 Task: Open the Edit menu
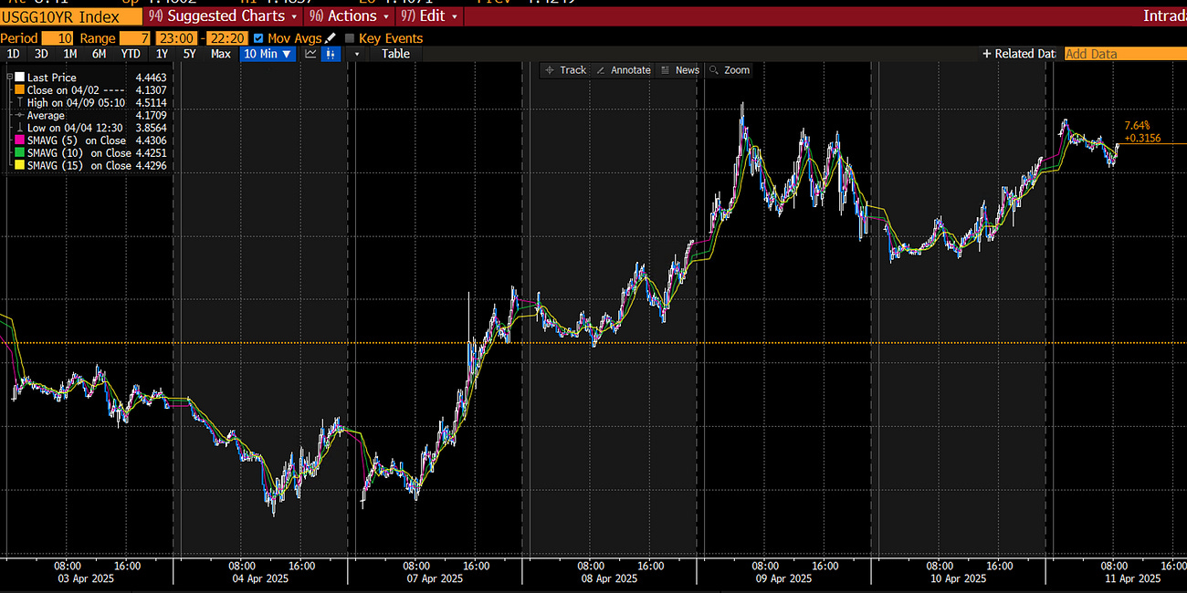[x=431, y=16]
